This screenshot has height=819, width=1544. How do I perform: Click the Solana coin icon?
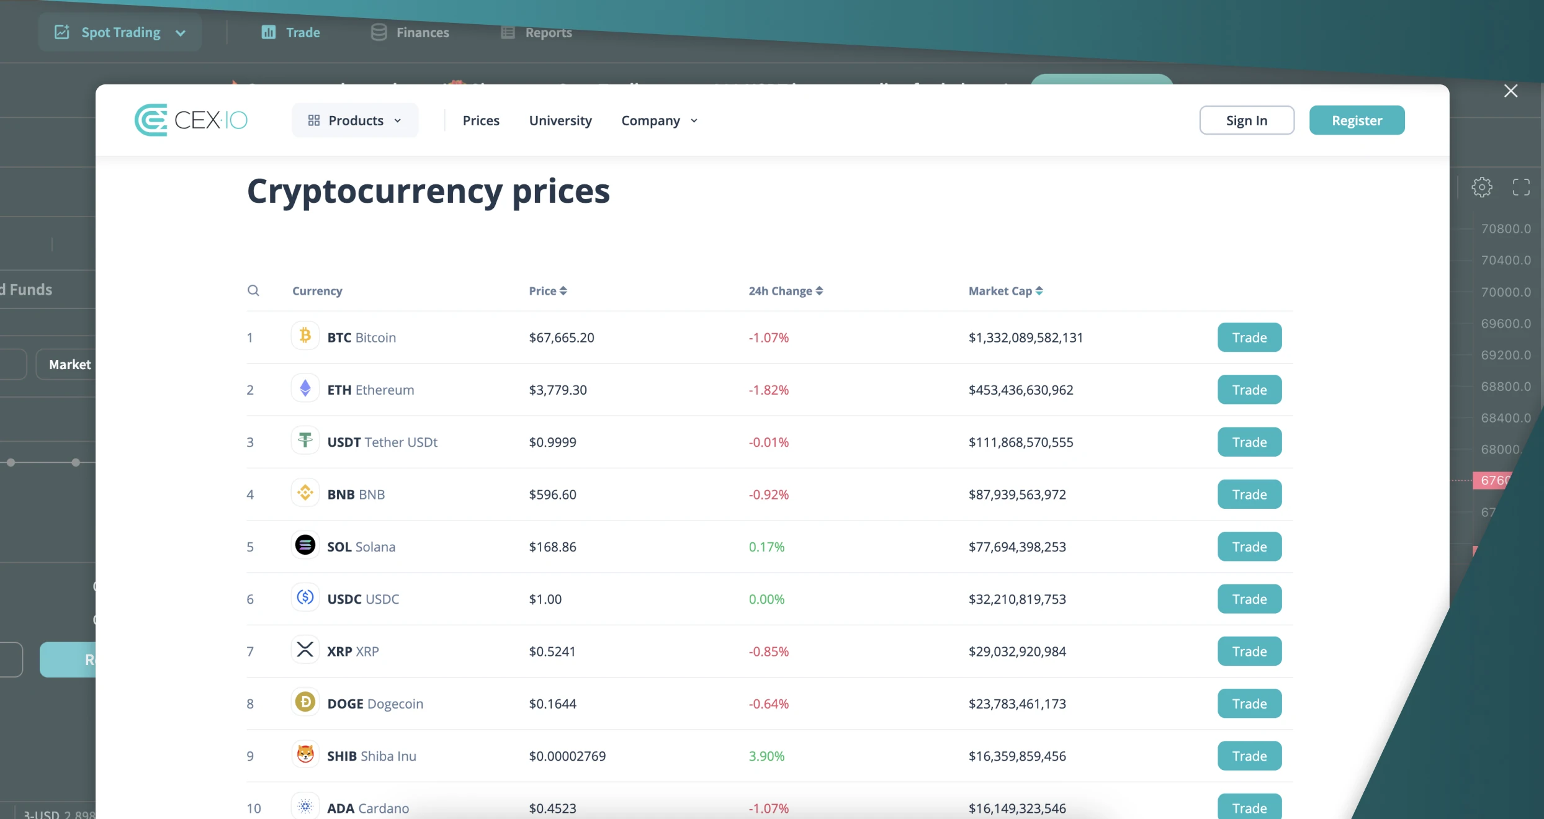pos(305,545)
